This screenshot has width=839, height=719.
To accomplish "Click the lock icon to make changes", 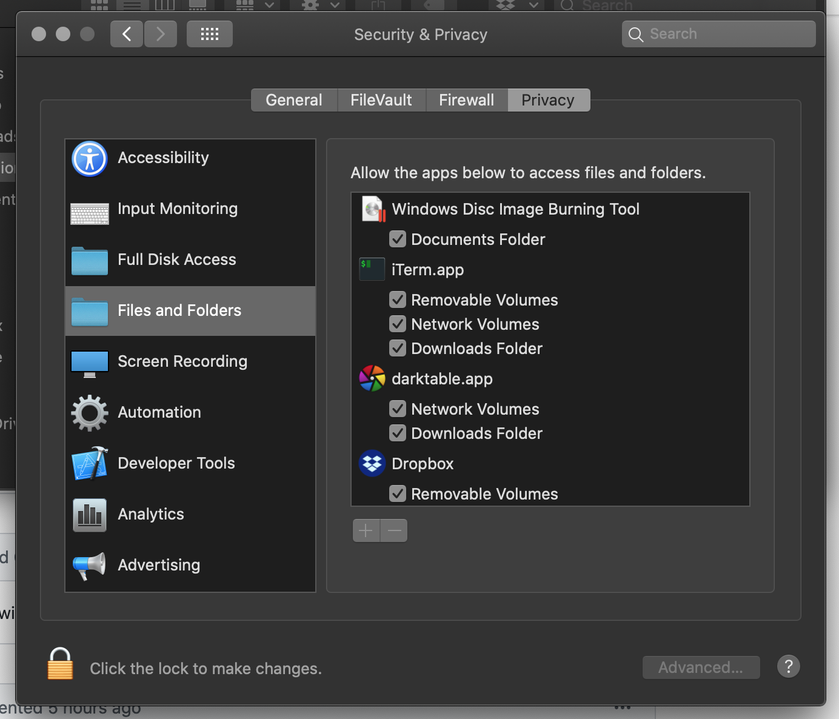I will [x=61, y=664].
